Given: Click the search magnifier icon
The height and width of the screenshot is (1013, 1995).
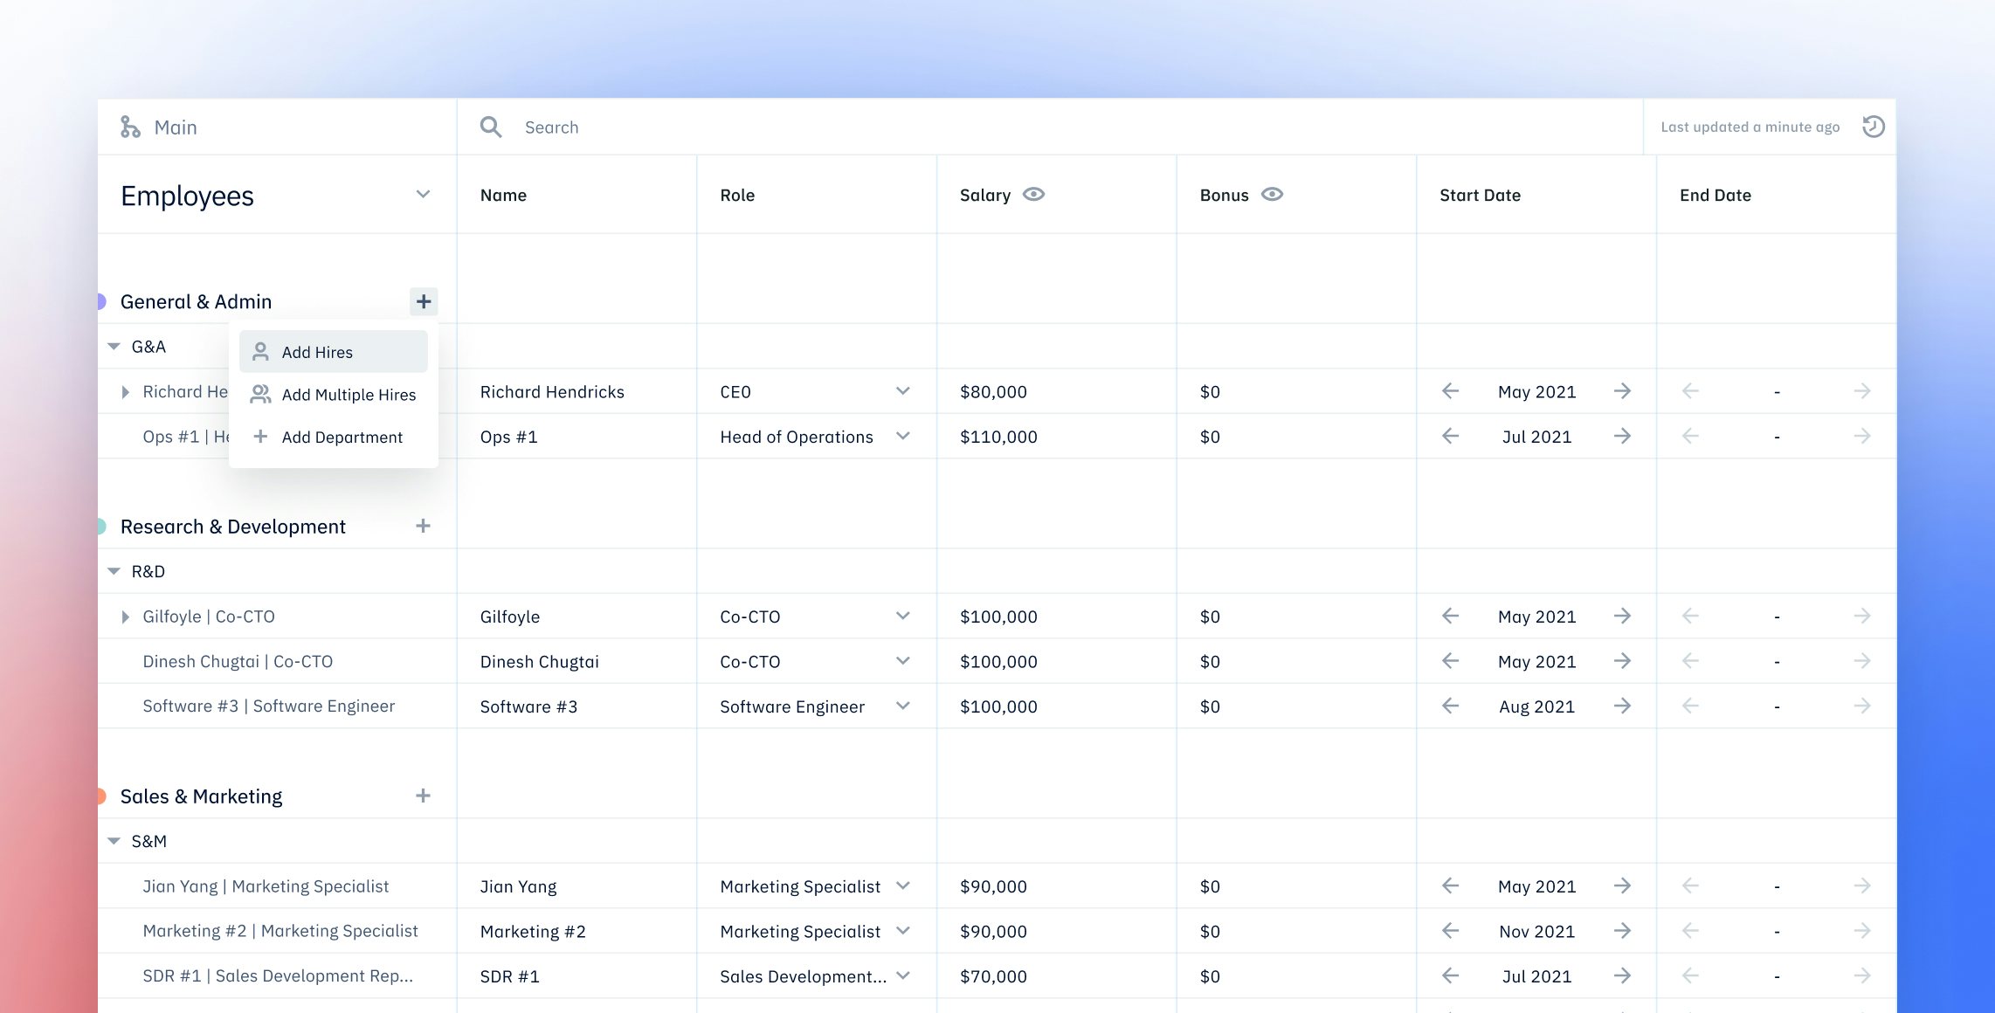Looking at the screenshot, I should pyautogui.click(x=491, y=127).
